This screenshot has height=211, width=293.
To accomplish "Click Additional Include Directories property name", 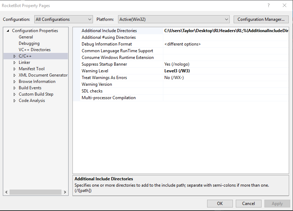I will (x=109, y=31).
